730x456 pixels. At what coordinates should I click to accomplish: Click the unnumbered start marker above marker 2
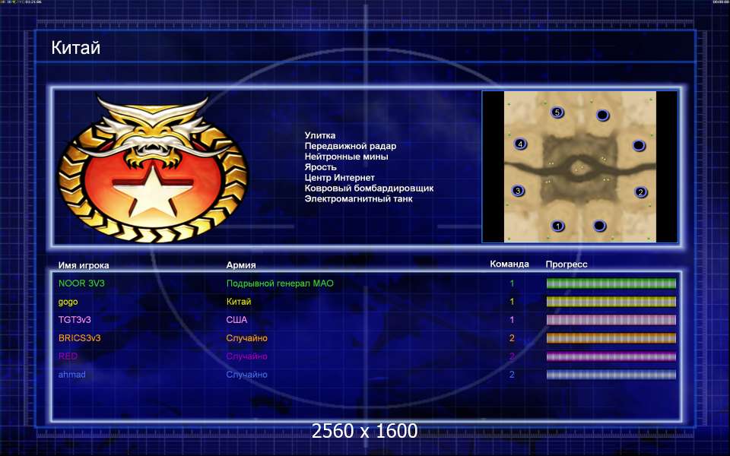[x=638, y=146]
